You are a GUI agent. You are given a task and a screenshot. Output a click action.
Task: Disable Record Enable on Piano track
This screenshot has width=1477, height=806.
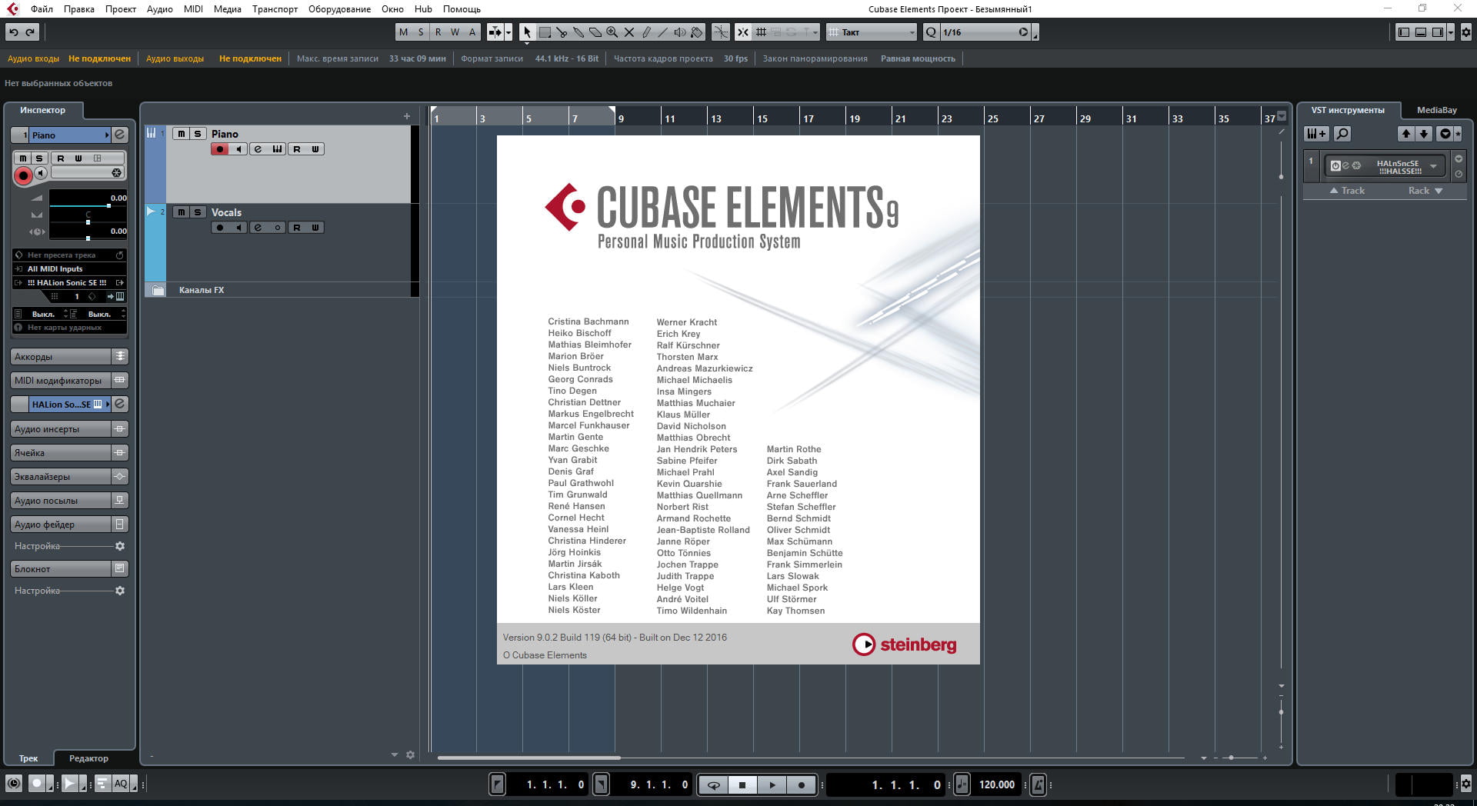click(x=220, y=149)
